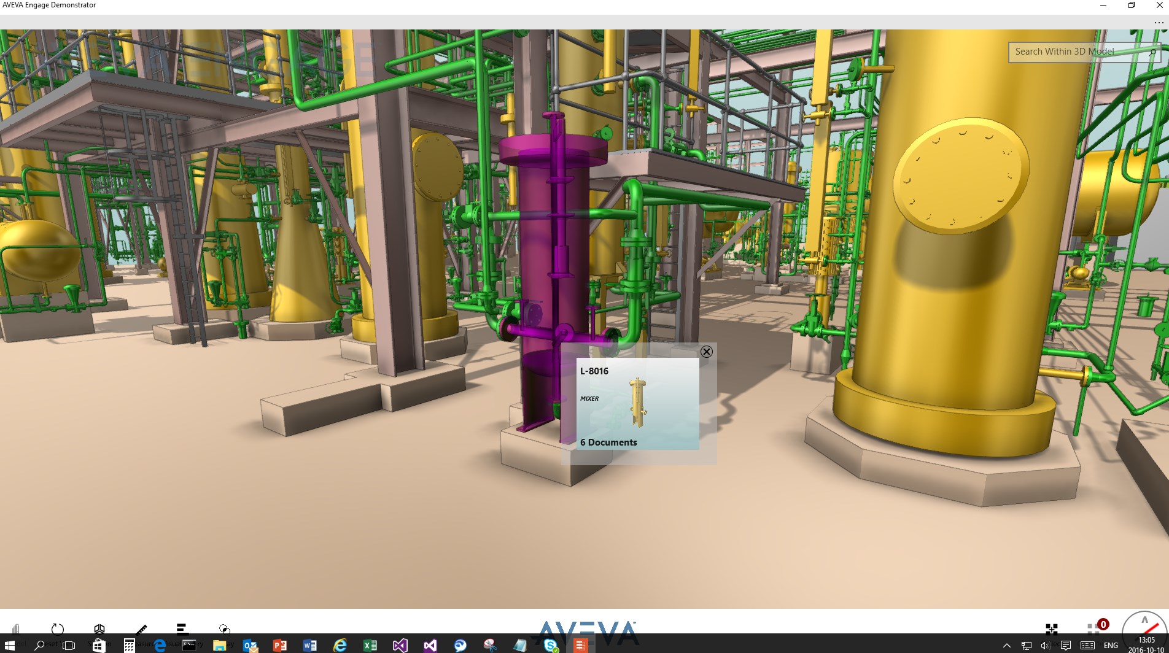Click the L-8016 tag title

(x=594, y=371)
